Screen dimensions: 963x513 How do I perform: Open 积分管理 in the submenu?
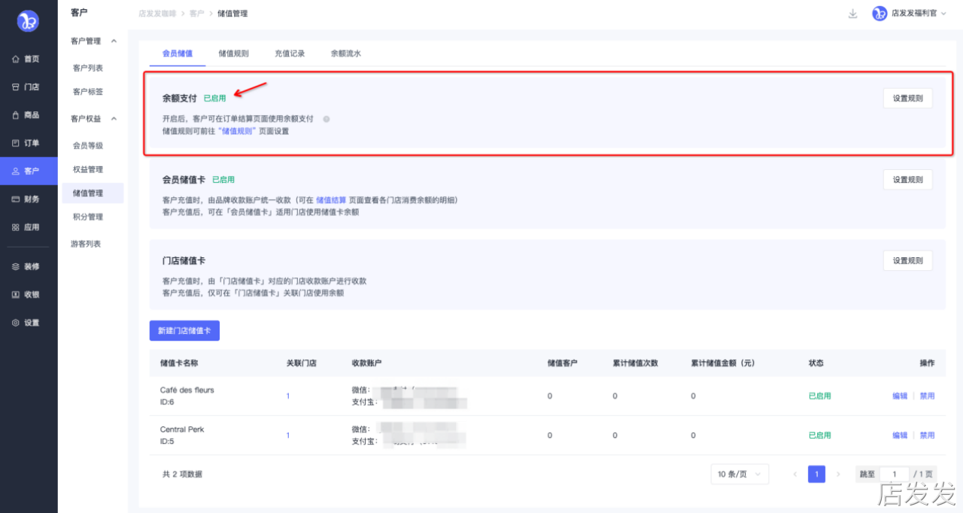pyautogui.click(x=88, y=217)
